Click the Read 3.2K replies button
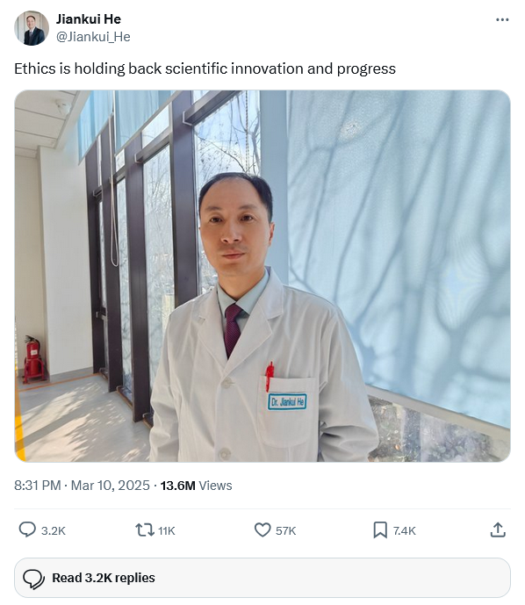This screenshot has width=525, height=605. tap(262, 578)
